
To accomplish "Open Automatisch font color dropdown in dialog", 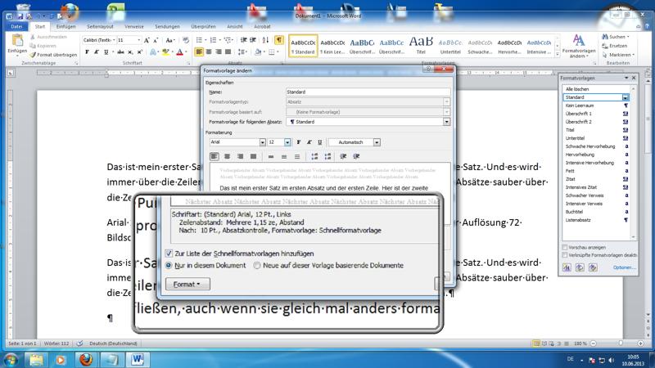I will pyautogui.click(x=377, y=142).
